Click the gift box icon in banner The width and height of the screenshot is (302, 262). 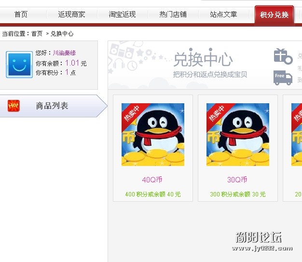point(283,56)
